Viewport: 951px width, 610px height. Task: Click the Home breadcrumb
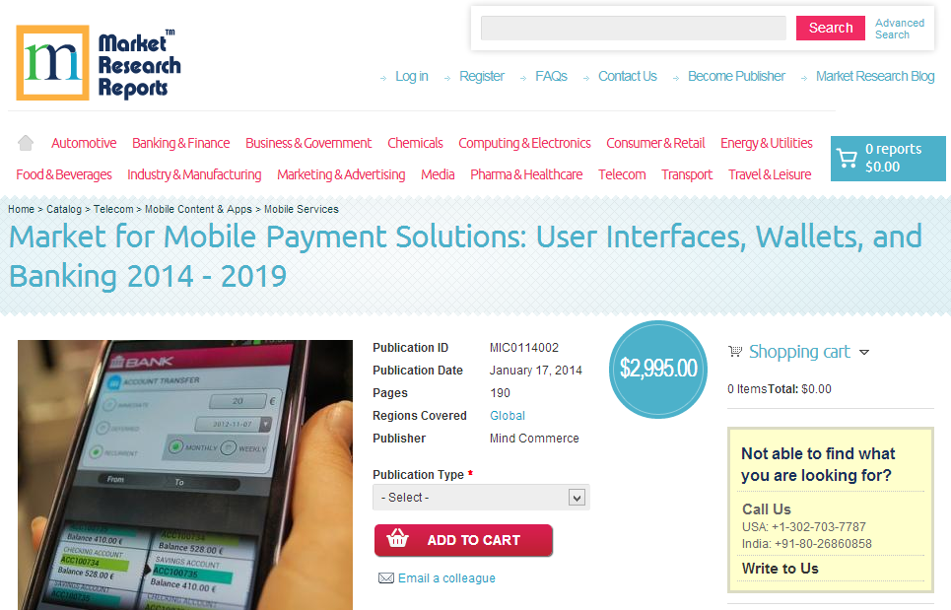click(22, 209)
